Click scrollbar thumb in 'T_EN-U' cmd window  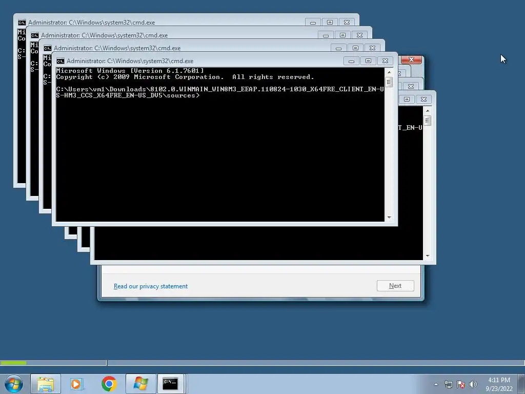427,120
